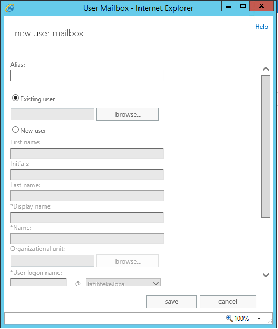The width and height of the screenshot is (278, 329).
Task: Click the Internet Explorer logo icon
Action: pyautogui.click(x=9, y=8)
